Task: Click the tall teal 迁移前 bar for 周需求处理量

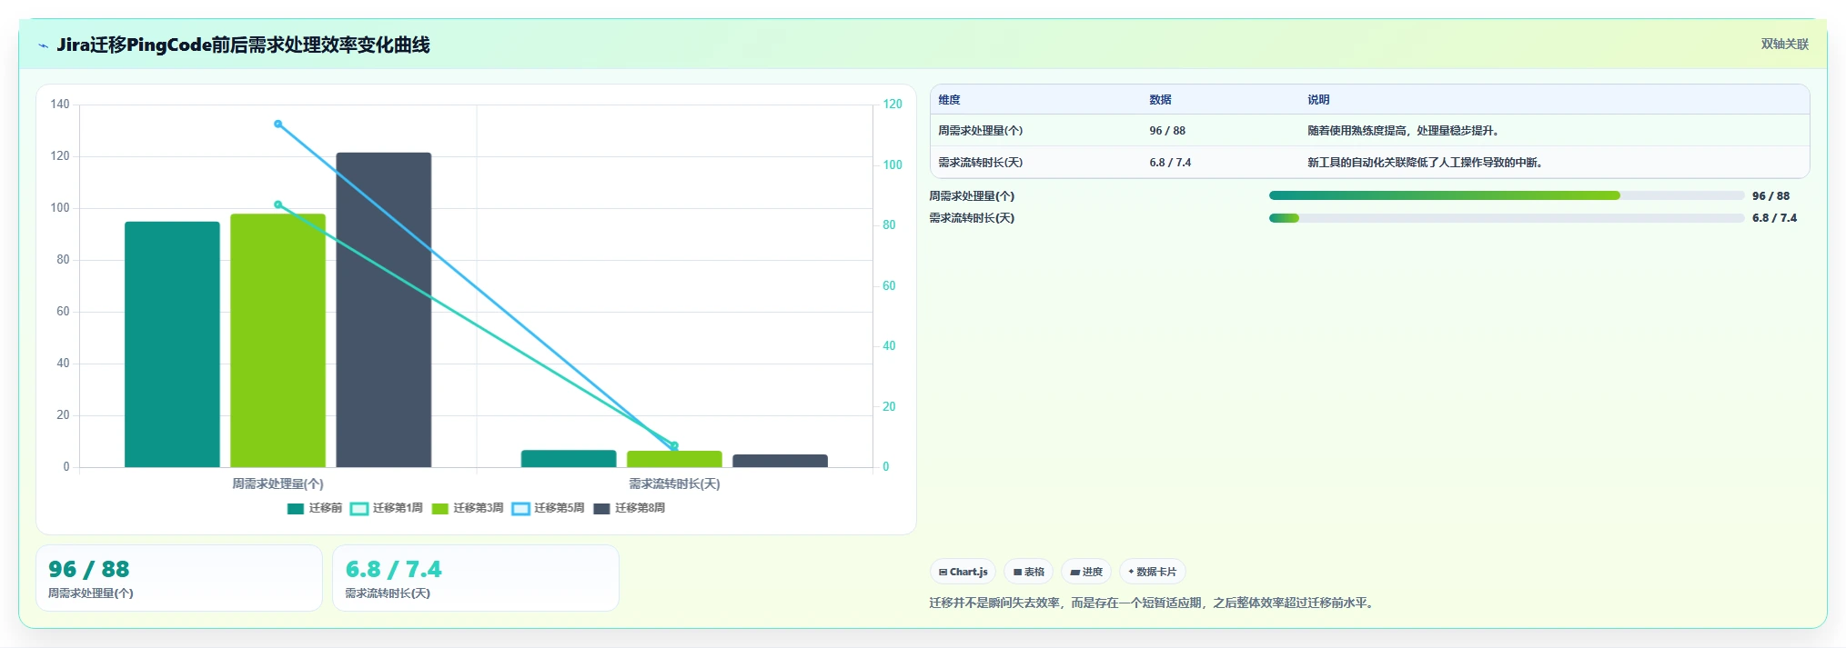Action: (172, 344)
